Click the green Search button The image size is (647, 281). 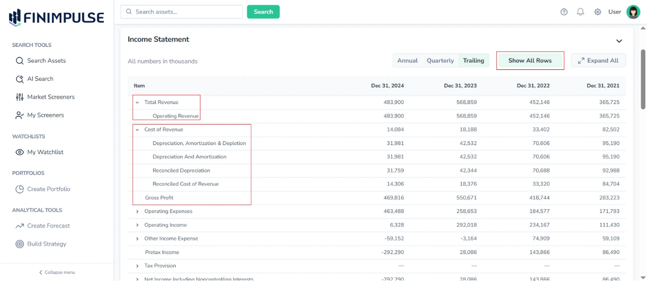(x=263, y=11)
